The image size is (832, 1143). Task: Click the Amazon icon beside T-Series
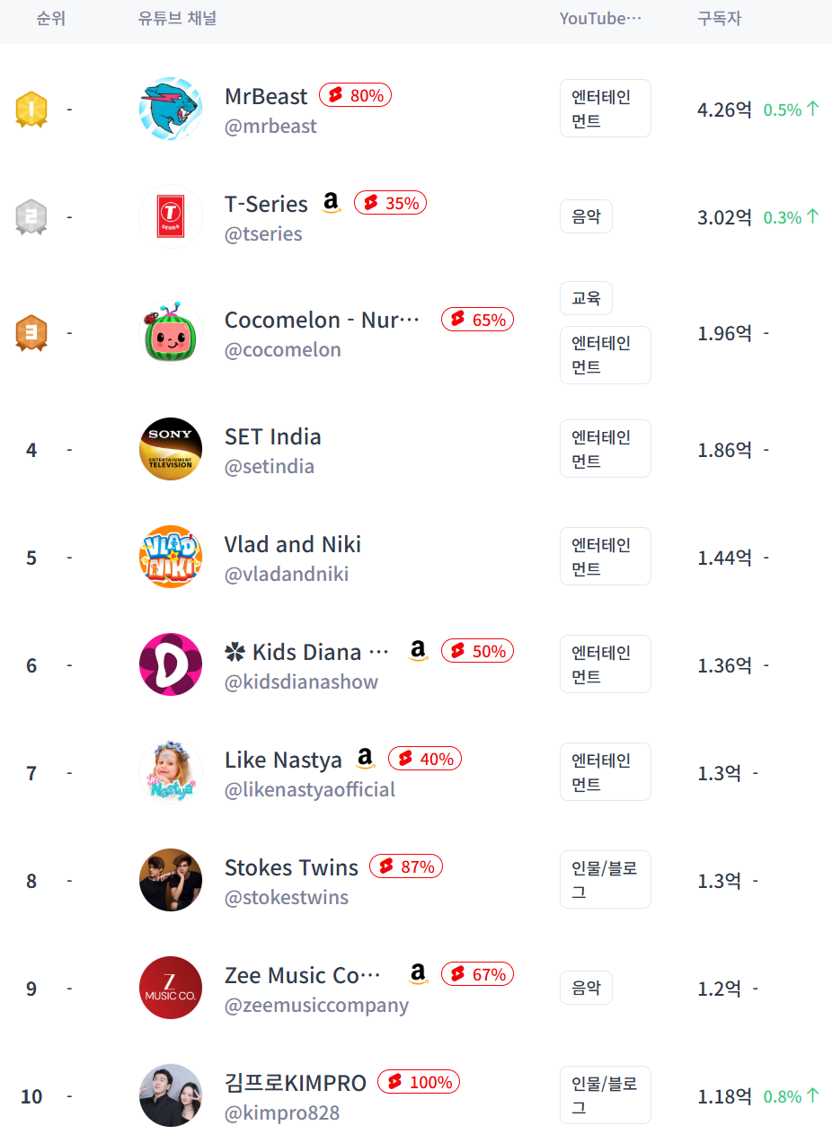point(332,203)
